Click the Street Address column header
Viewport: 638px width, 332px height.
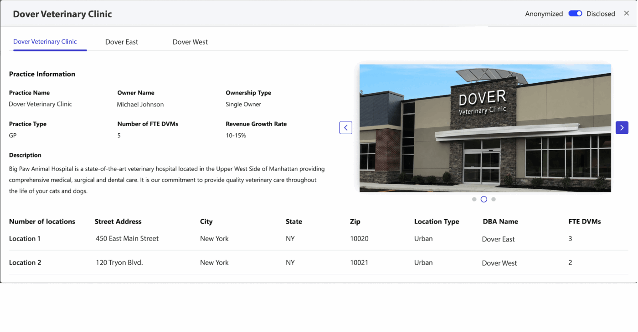(118, 221)
